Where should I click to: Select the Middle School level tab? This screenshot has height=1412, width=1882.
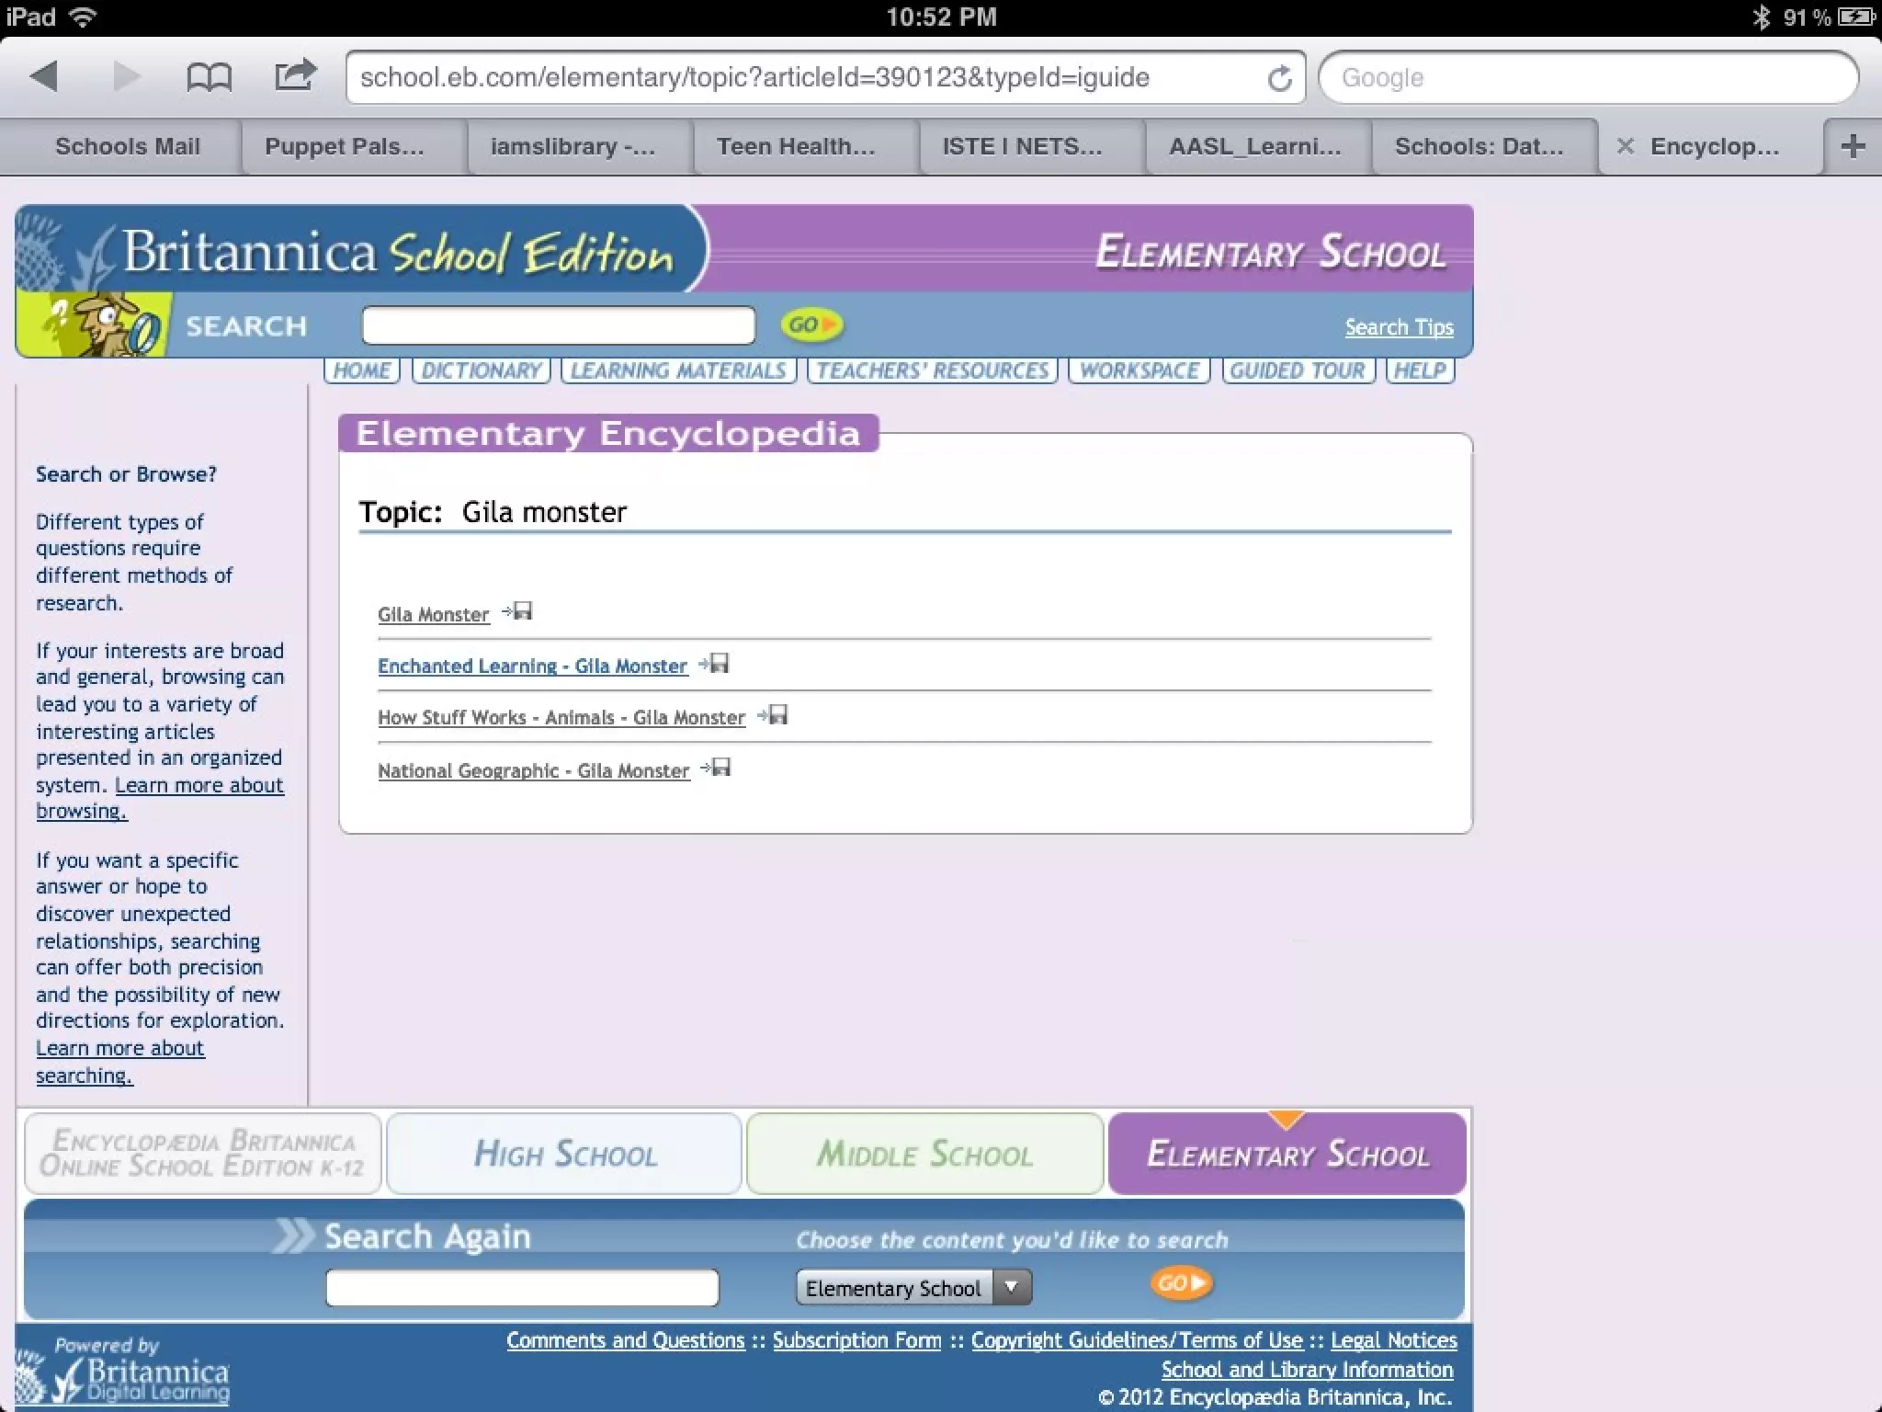tap(924, 1154)
